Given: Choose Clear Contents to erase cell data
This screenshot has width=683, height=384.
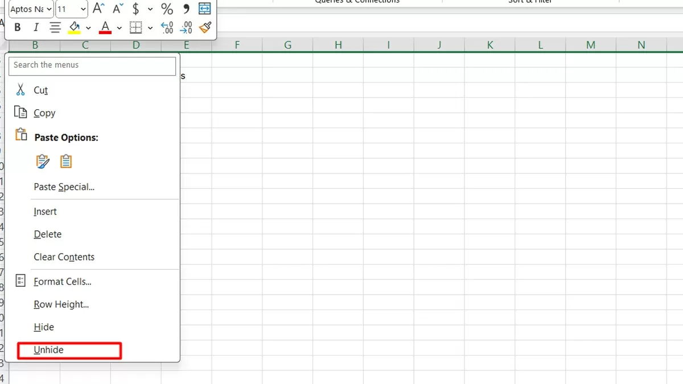Looking at the screenshot, I should tap(64, 257).
